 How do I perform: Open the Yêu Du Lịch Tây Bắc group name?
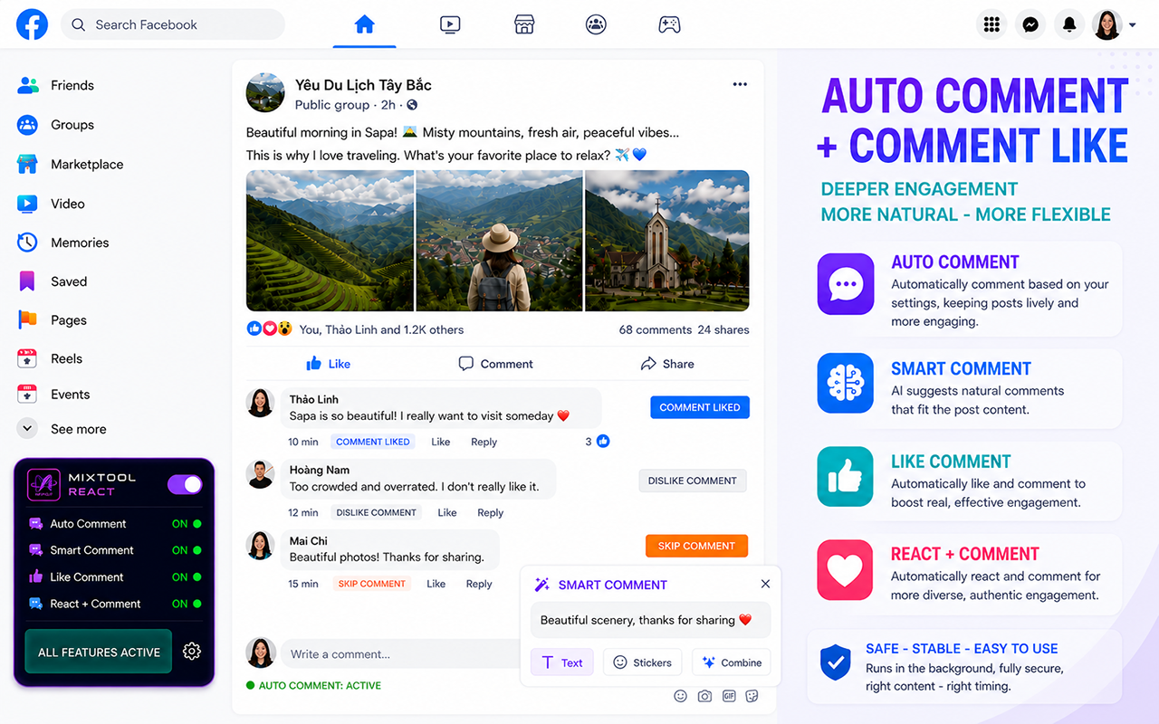coord(363,85)
